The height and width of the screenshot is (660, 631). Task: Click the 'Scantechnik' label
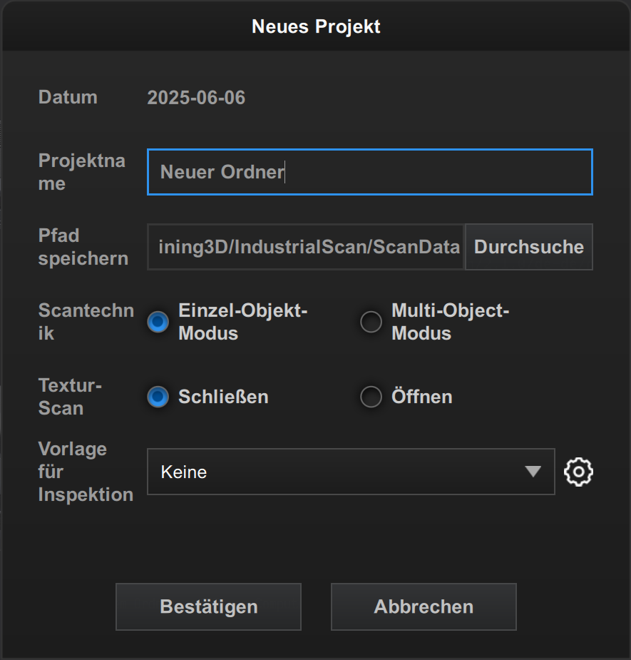[86, 322]
